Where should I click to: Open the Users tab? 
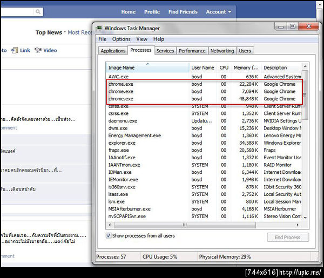tap(245, 51)
